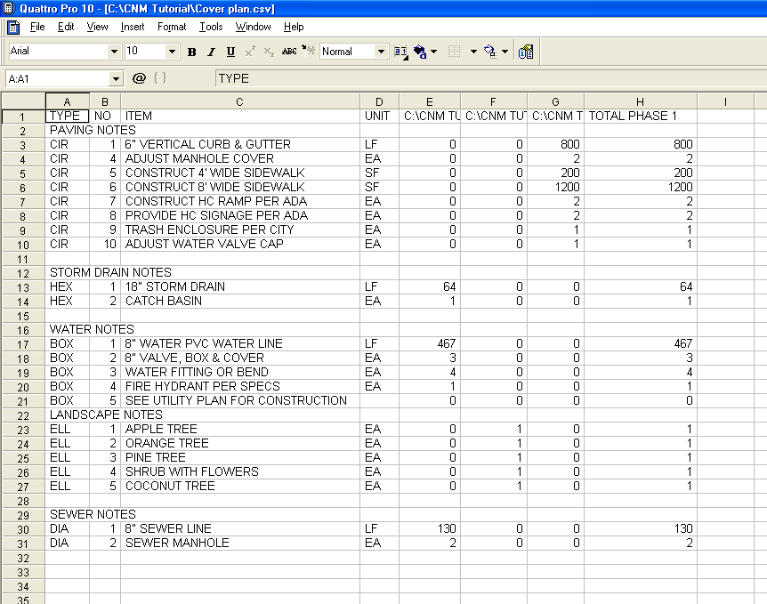This screenshot has width=767, height=604.
Task: Click the insert cells icon near toolbar end
Action: coord(489,52)
